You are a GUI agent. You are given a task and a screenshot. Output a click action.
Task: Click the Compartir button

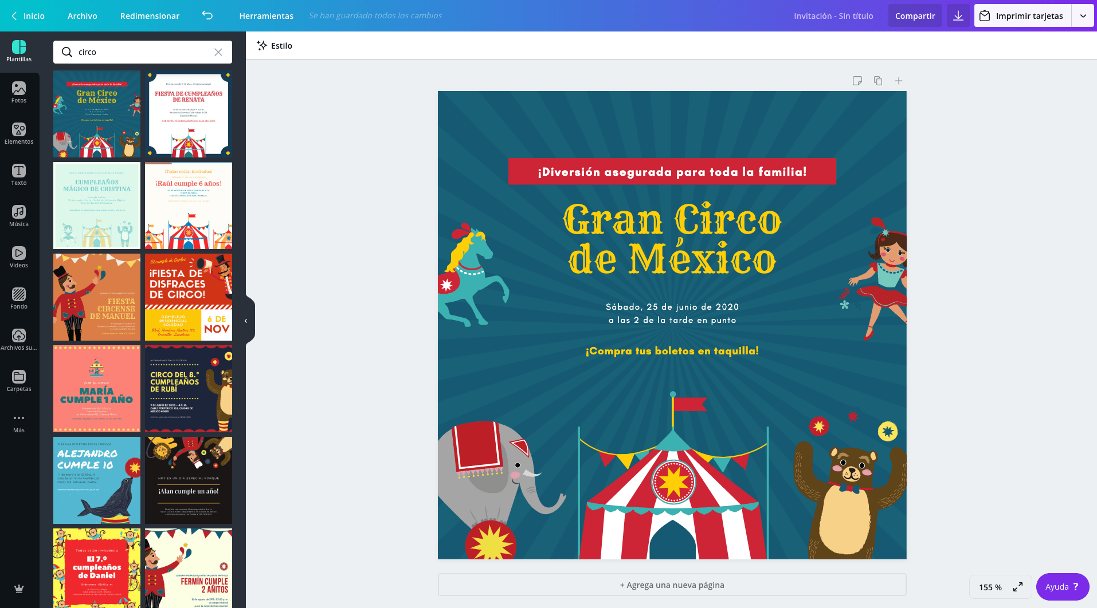(915, 16)
